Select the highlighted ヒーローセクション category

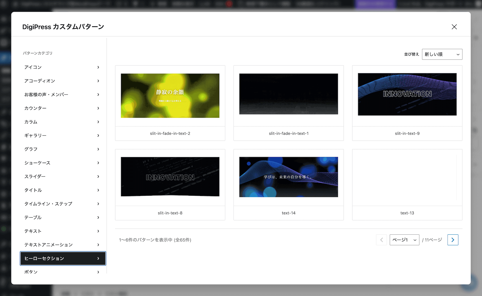(63, 258)
